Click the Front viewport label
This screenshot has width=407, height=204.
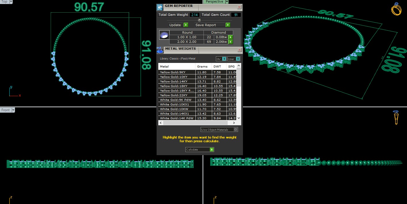coord(5,110)
